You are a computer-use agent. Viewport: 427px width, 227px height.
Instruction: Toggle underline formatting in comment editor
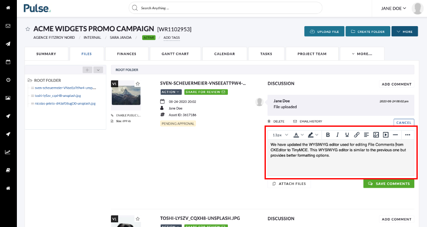(347, 135)
